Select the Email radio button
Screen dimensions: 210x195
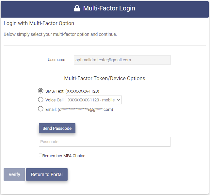coord(41,109)
